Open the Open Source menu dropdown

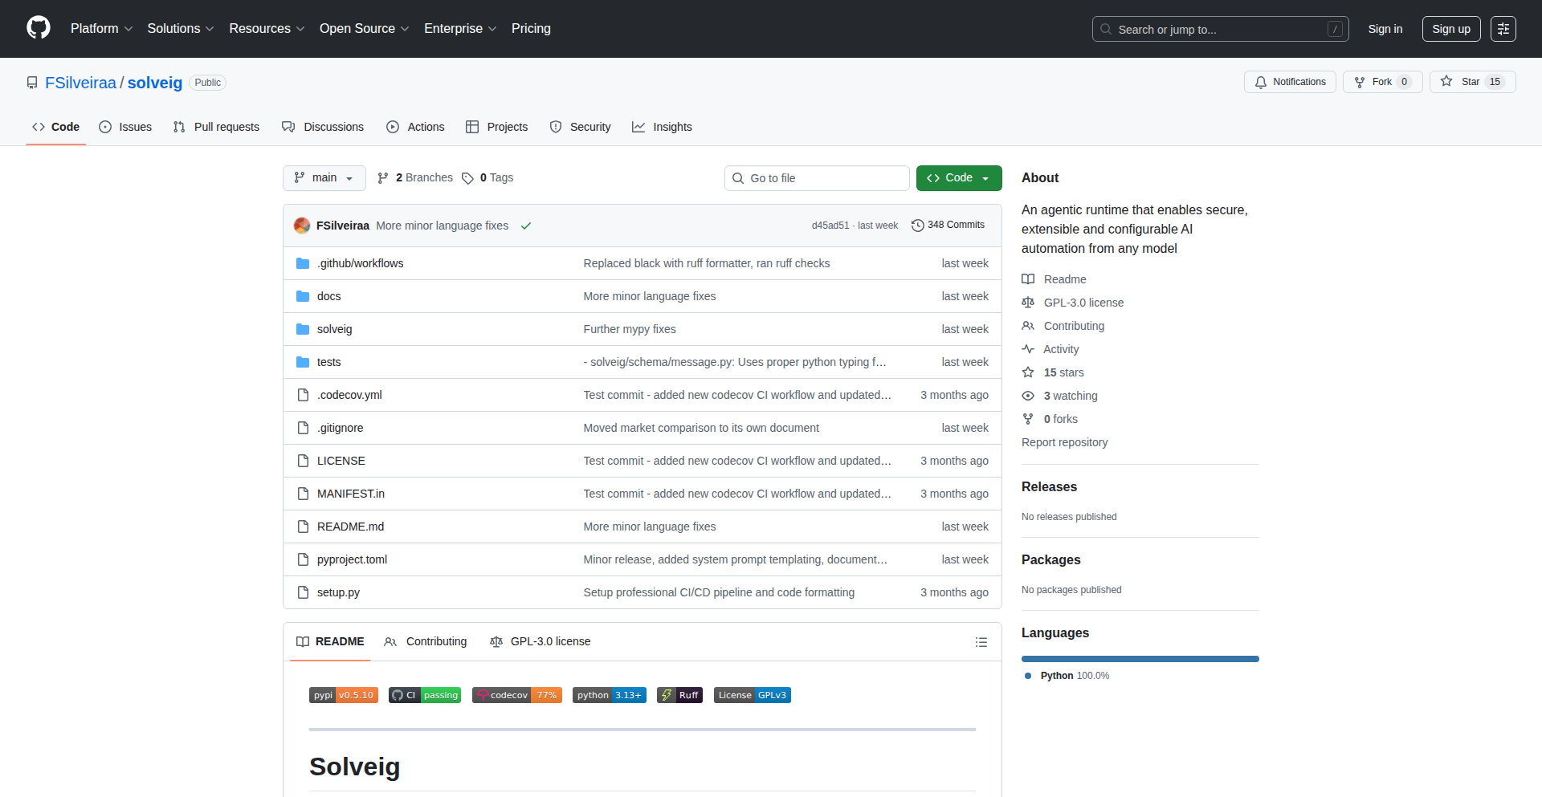point(364,28)
